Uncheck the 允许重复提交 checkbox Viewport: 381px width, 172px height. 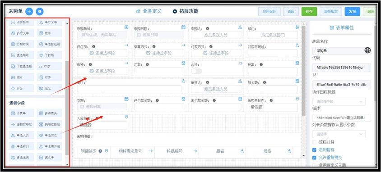point(314,158)
